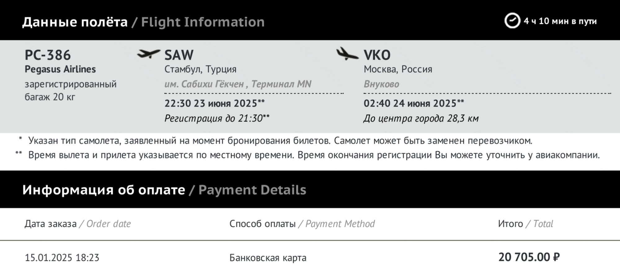Click the departing airplane icon near SAW
The height and width of the screenshot is (277, 620).
[148, 54]
